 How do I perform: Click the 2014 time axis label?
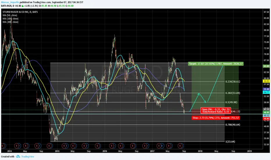tap(10, 151)
